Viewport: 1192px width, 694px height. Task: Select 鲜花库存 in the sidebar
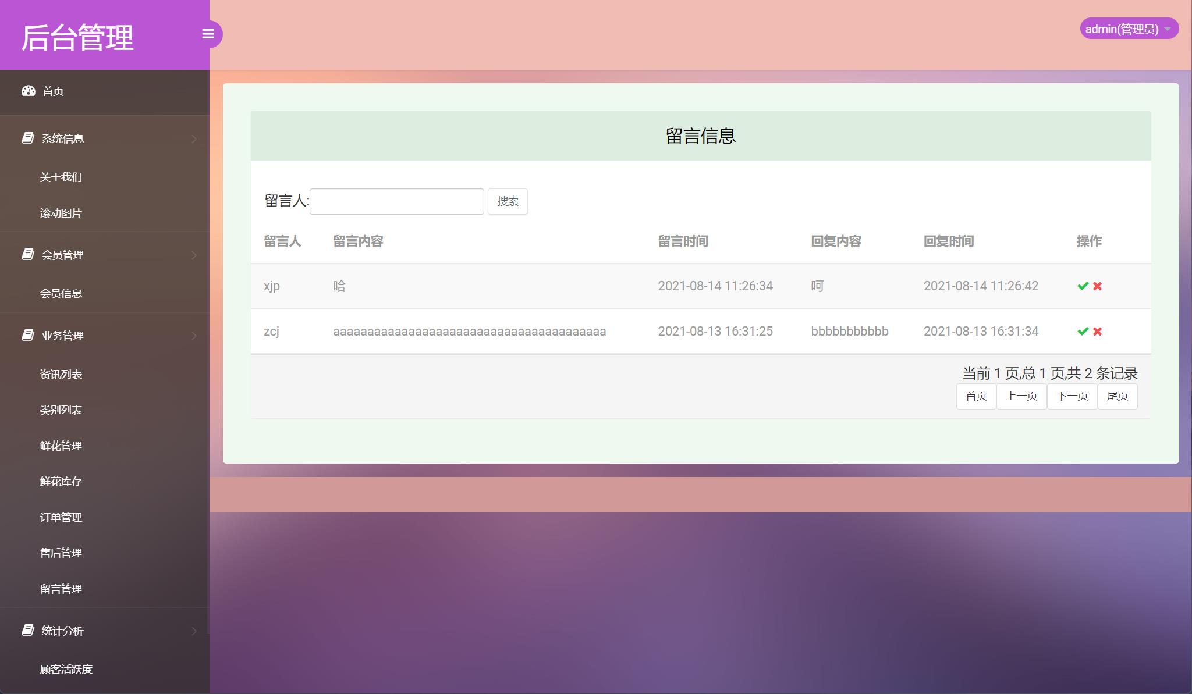61,481
